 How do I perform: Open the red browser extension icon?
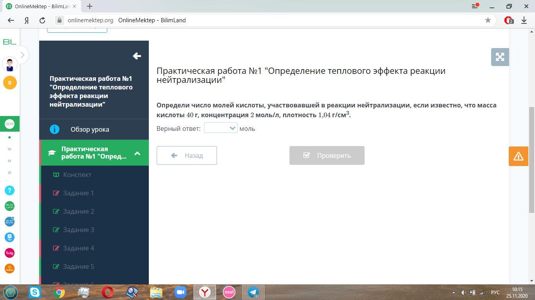tap(509, 20)
